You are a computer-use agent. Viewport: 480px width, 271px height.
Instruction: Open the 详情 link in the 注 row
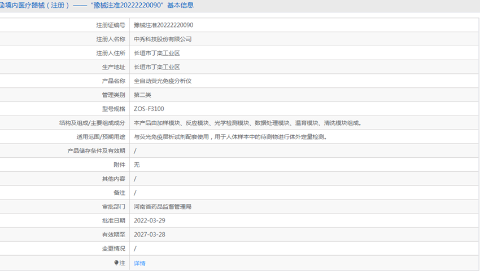click(x=139, y=263)
